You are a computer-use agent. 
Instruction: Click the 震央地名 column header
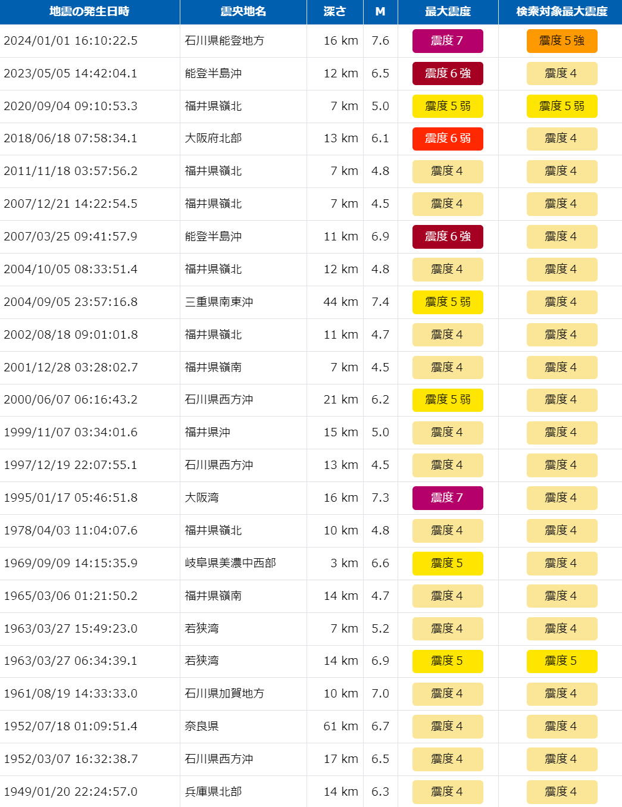(243, 11)
